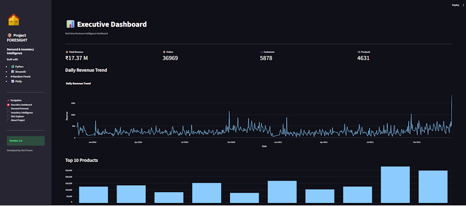Click the tallest bar in Top 10 Products
This screenshot has width=466, height=206.
tap(395, 184)
